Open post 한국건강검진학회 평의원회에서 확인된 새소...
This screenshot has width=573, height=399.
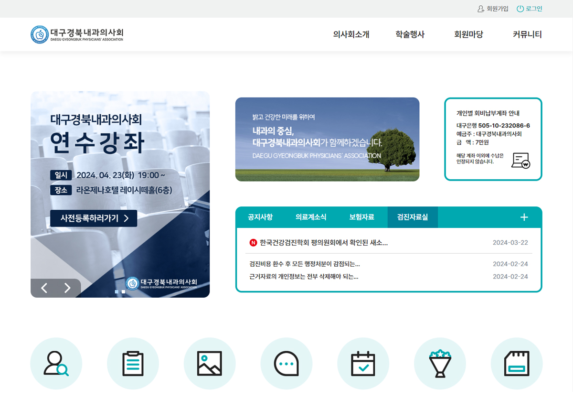(x=324, y=243)
